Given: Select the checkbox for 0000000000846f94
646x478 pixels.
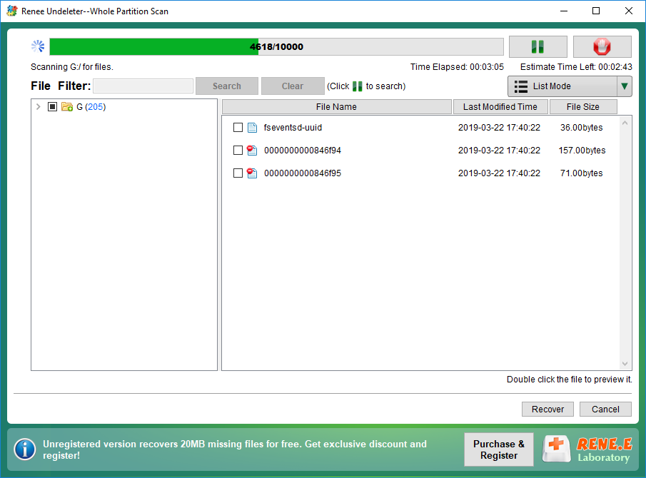Looking at the screenshot, I should coord(238,151).
